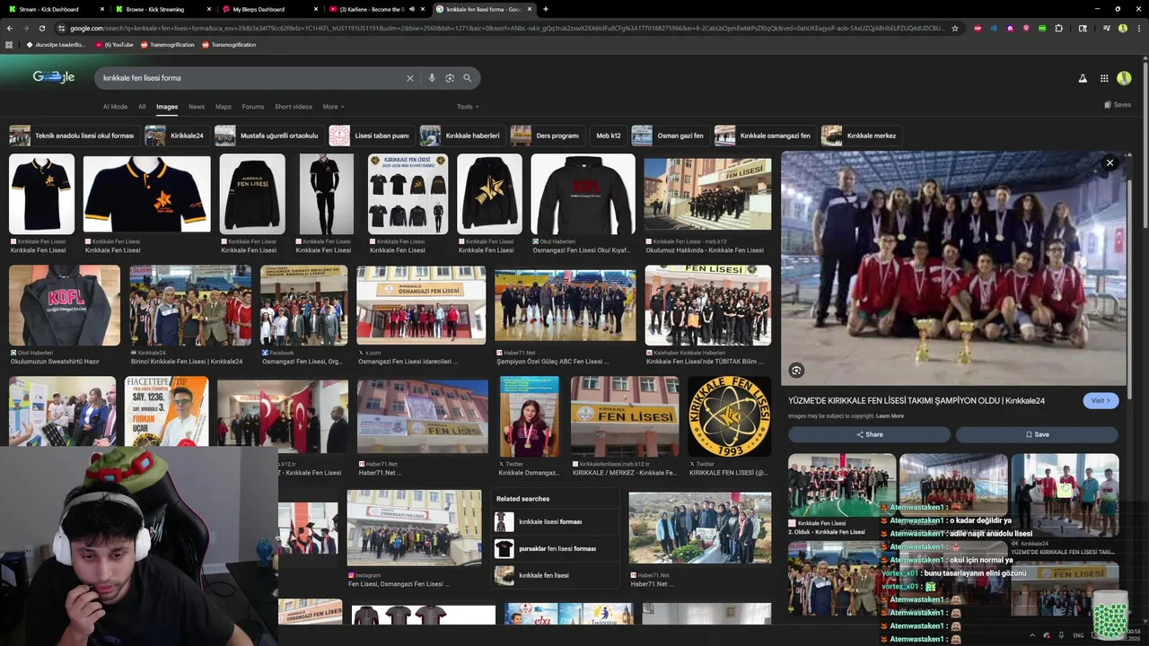The height and width of the screenshot is (646, 1149).
Task: Click related search pursaklar fen lisesi forması
Action: 557,548
